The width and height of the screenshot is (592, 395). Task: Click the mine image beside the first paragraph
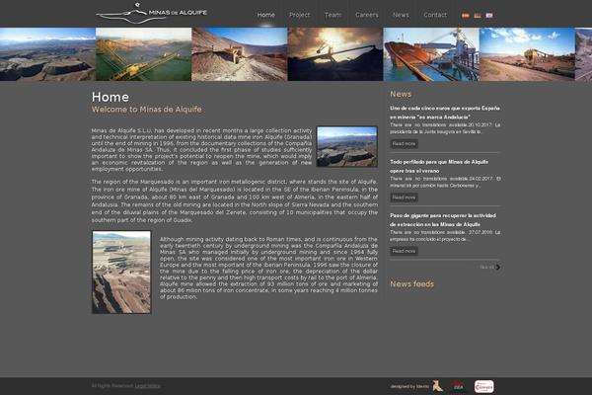347,147
